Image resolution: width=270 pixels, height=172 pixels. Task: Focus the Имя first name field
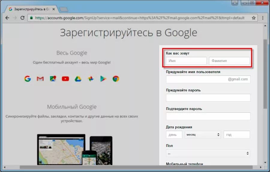[186, 61]
